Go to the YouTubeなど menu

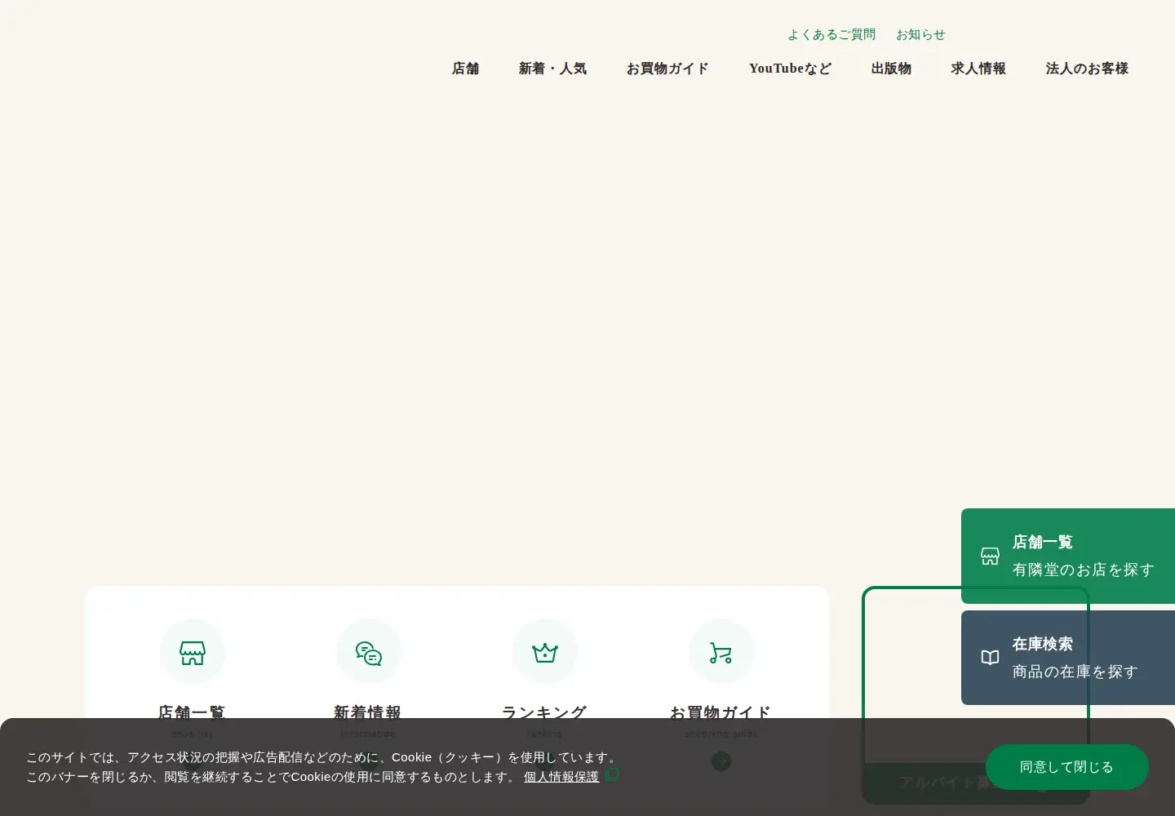[x=791, y=69]
